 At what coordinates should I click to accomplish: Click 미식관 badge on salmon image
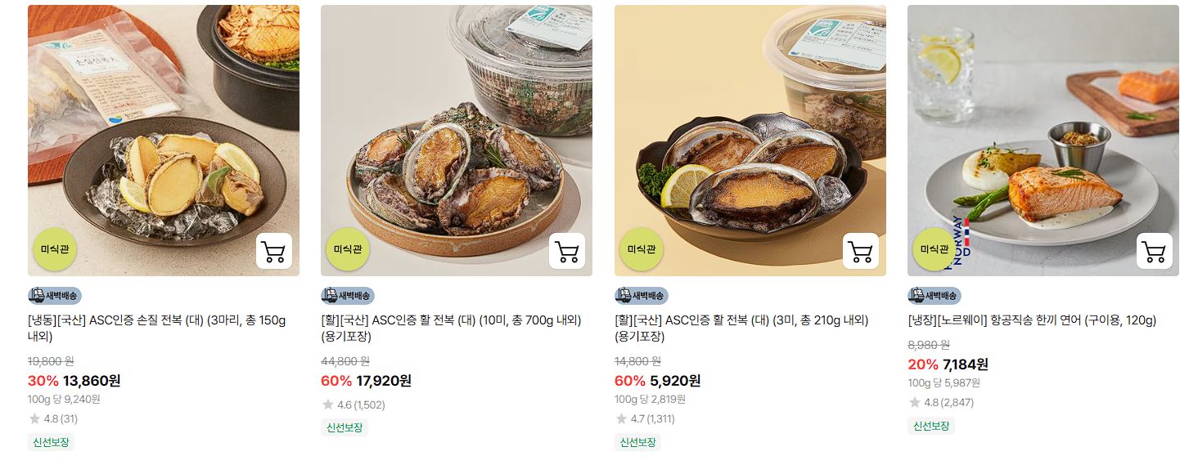click(935, 249)
